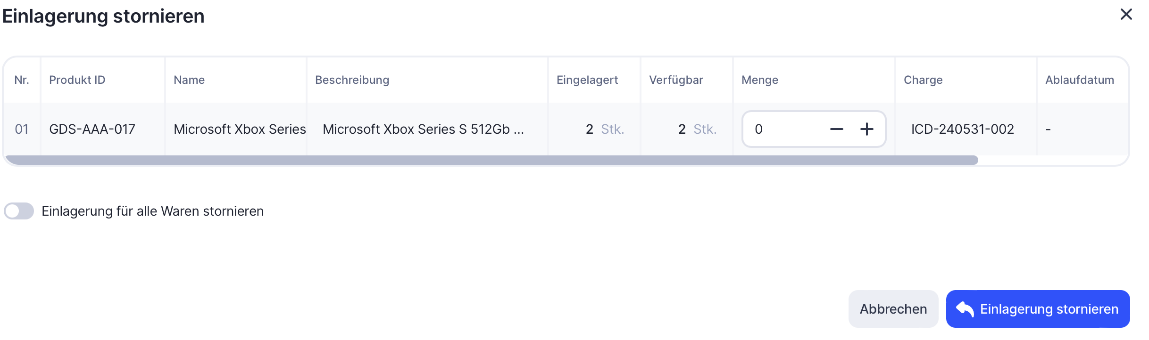This screenshot has height=340, width=1149.
Task: Select row number 01
Action: [22, 129]
